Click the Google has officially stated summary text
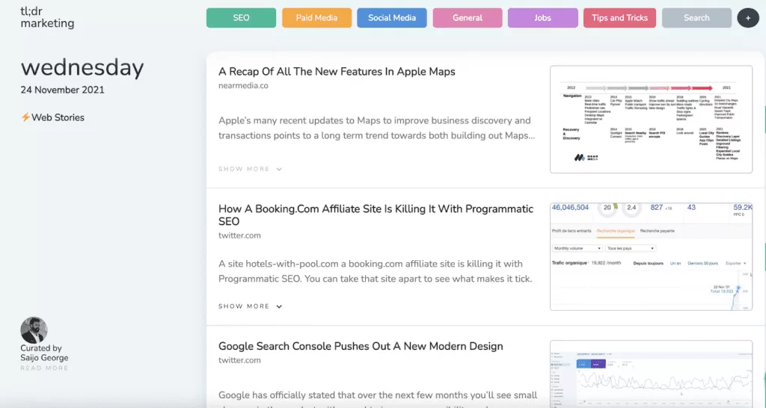 point(378,399)
